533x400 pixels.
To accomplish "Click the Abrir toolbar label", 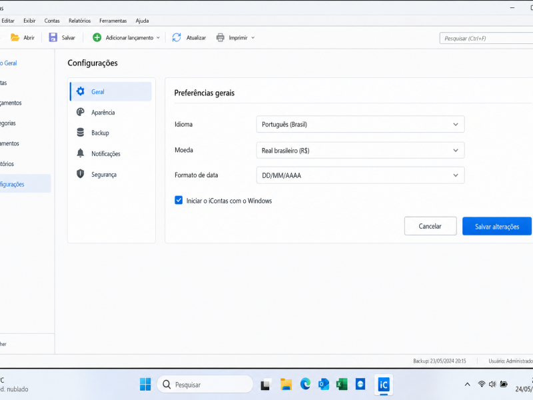I will (29, 38).
